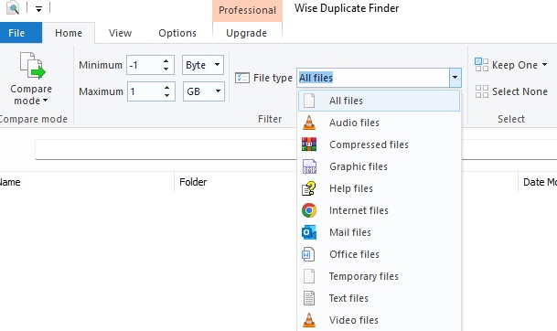The image size is (557, 331).
Task: Click the Keep One button label
Action: click(x=515, y=65)
